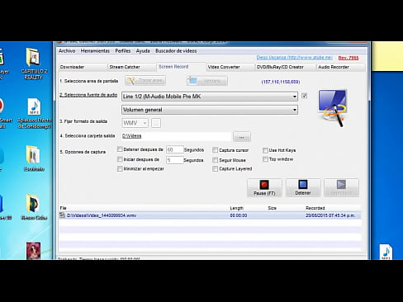The width and height of the screenshot is (403, 302).
Task: Switch to the Stream Catcher tab
Action: (x=132, y=67)
